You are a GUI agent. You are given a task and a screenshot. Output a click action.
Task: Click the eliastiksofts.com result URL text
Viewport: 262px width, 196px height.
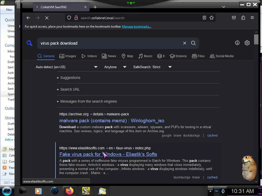point(105,148)
